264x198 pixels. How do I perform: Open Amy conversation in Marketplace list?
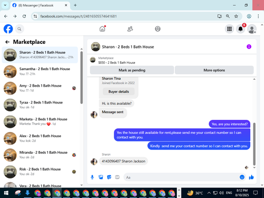(x=40, y=88)
